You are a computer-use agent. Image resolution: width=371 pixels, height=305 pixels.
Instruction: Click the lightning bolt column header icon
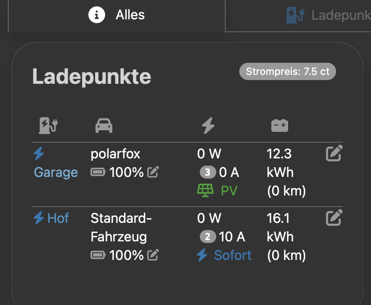(x=208, y=126)
